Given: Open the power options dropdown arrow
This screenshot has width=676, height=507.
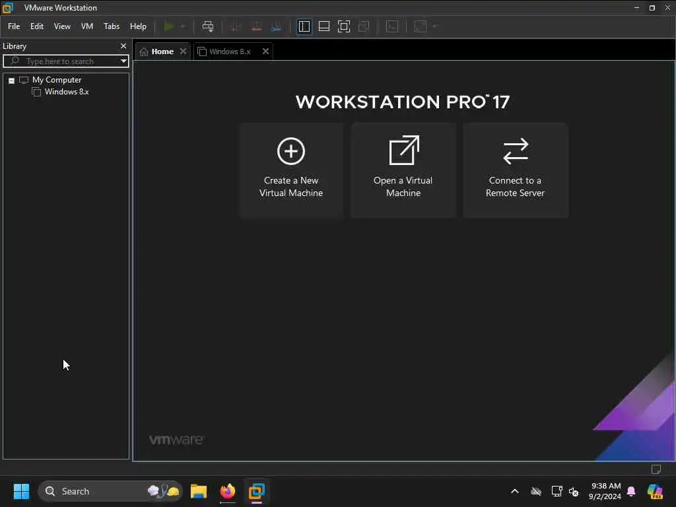Looking at the screenshot, I should point(183,26).
